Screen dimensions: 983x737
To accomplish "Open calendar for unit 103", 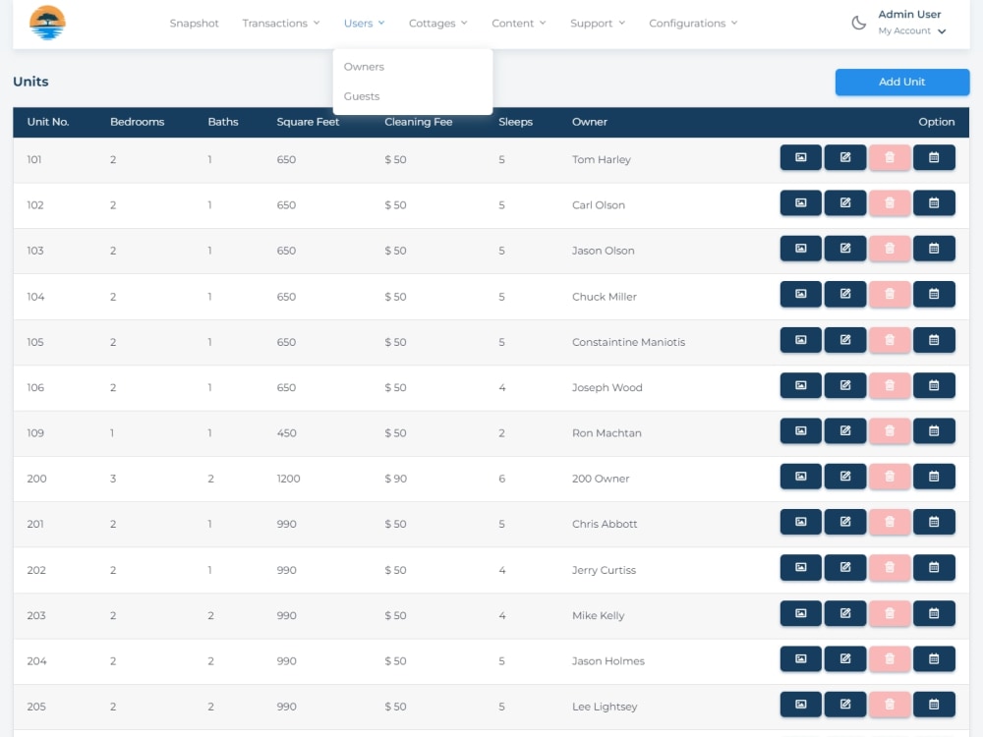I will point(934,249).
